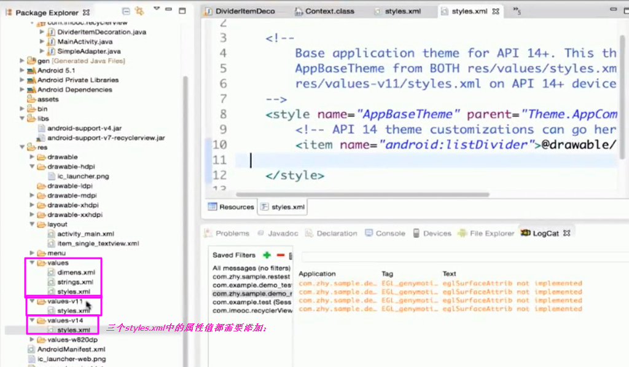Viewport: 629px width, 367px height.
Task: Select All messages (no filters) filter
Action: 251,268
